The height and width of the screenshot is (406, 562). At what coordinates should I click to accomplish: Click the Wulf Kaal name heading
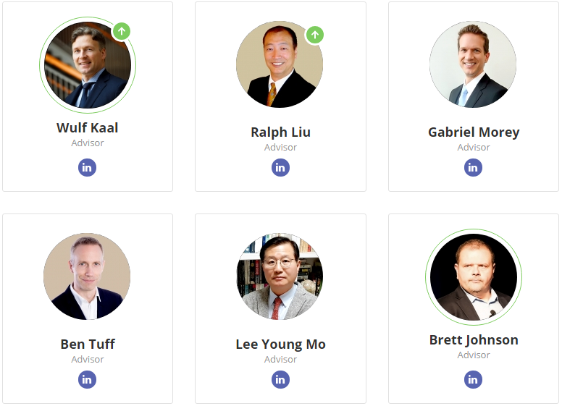click(x=88, y=128)
